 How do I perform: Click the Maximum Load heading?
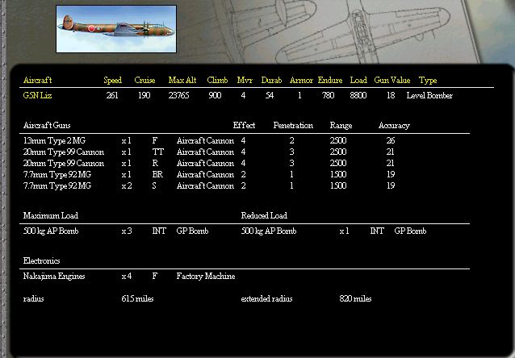(51, 215)
